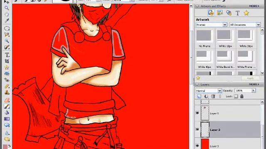The image size is (266, 149).
Task: Toggle visibility of Layer 5
Action: pyautogui.click(x=197, y=113)
